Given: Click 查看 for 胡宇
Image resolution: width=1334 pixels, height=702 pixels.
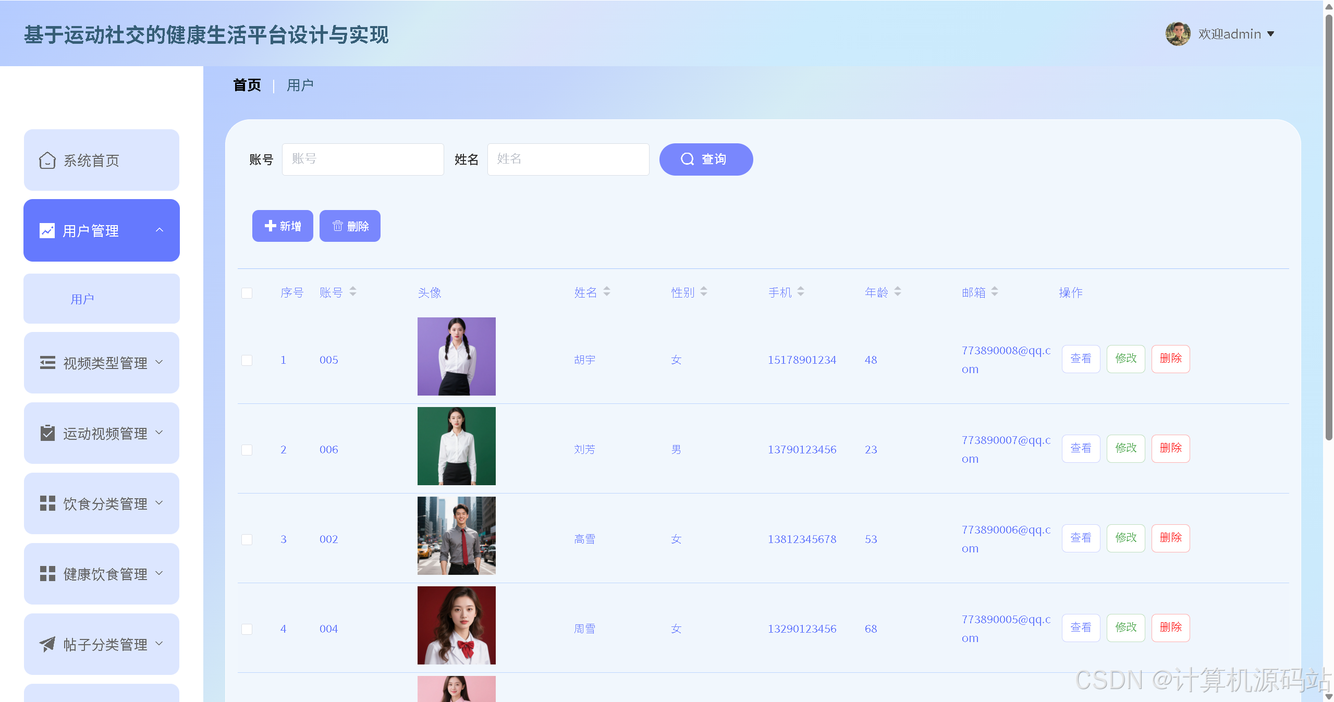Looking at the screenshot, I should click(x=1081, y=359).
